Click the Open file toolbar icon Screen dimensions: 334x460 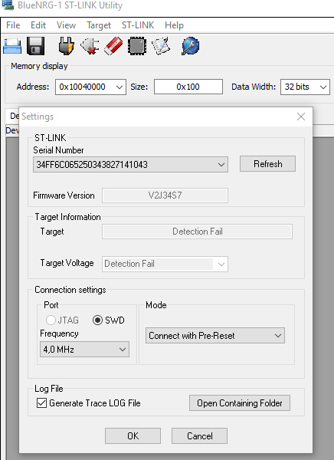pos(12,46)
